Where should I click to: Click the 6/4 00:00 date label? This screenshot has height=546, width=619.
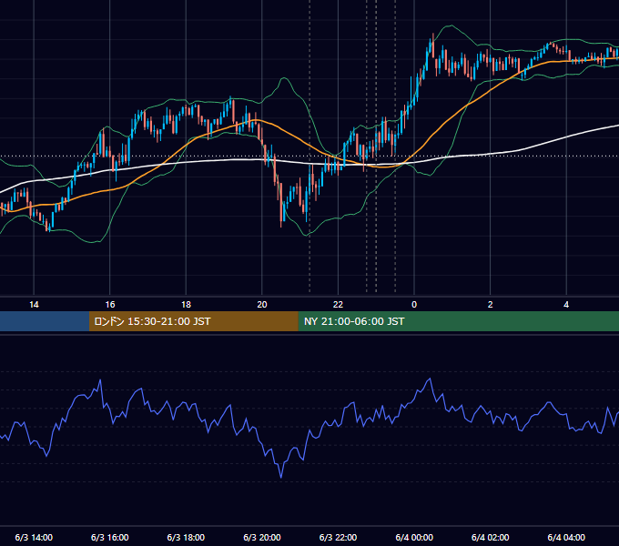pos(414,538)
